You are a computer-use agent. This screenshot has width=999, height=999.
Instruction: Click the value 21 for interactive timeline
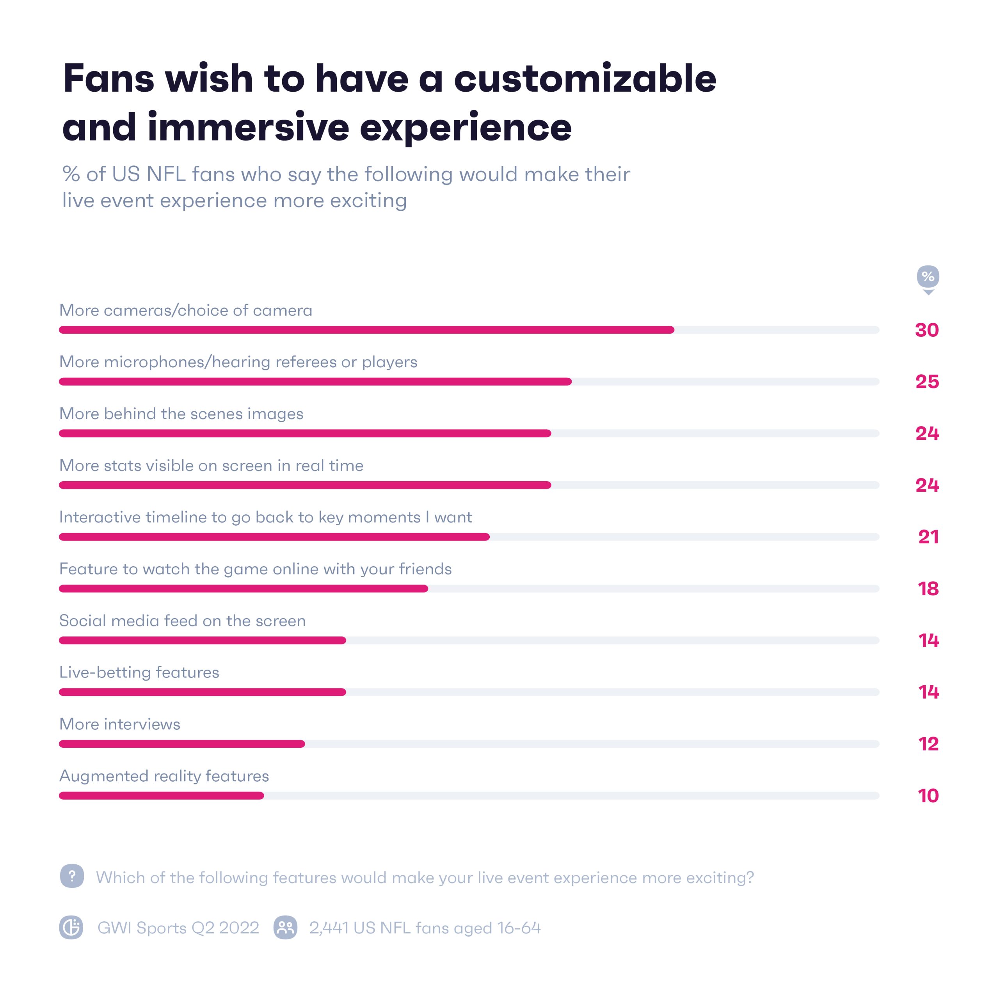[928, 537]
